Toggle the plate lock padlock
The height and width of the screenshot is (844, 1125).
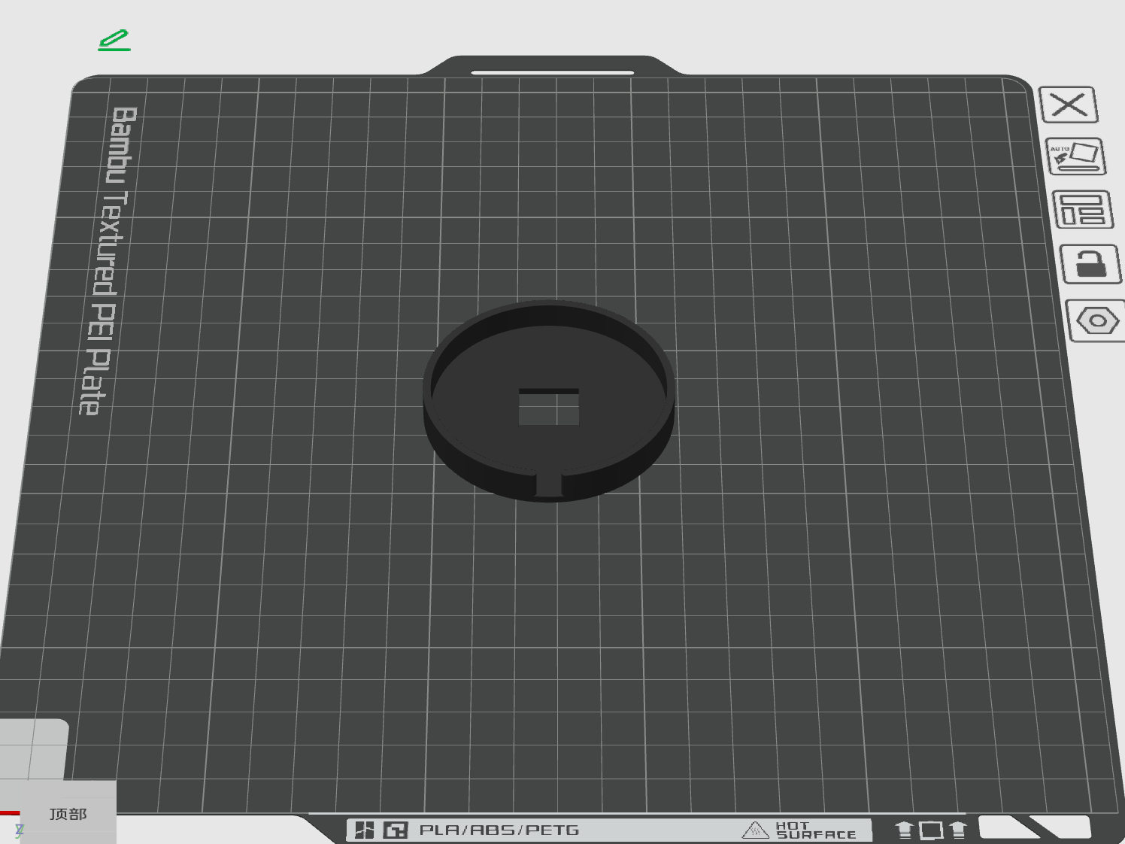(x=1090, y=264)
